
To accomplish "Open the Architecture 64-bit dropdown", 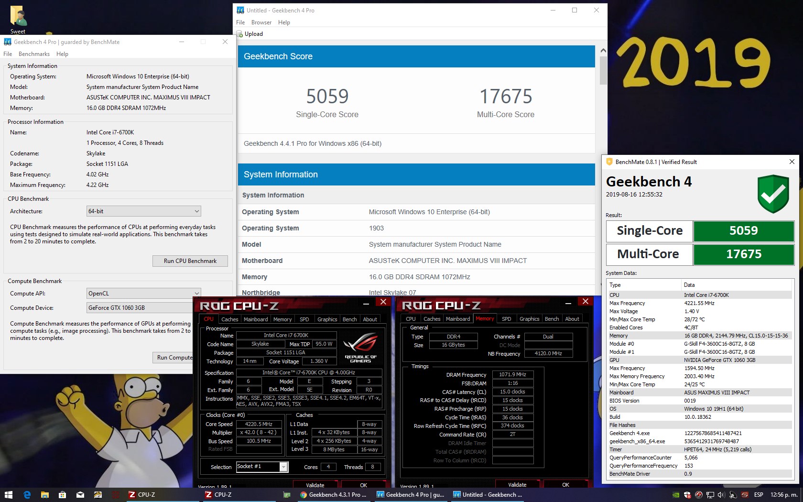I will pyautogui.click(x=143, y=211).
